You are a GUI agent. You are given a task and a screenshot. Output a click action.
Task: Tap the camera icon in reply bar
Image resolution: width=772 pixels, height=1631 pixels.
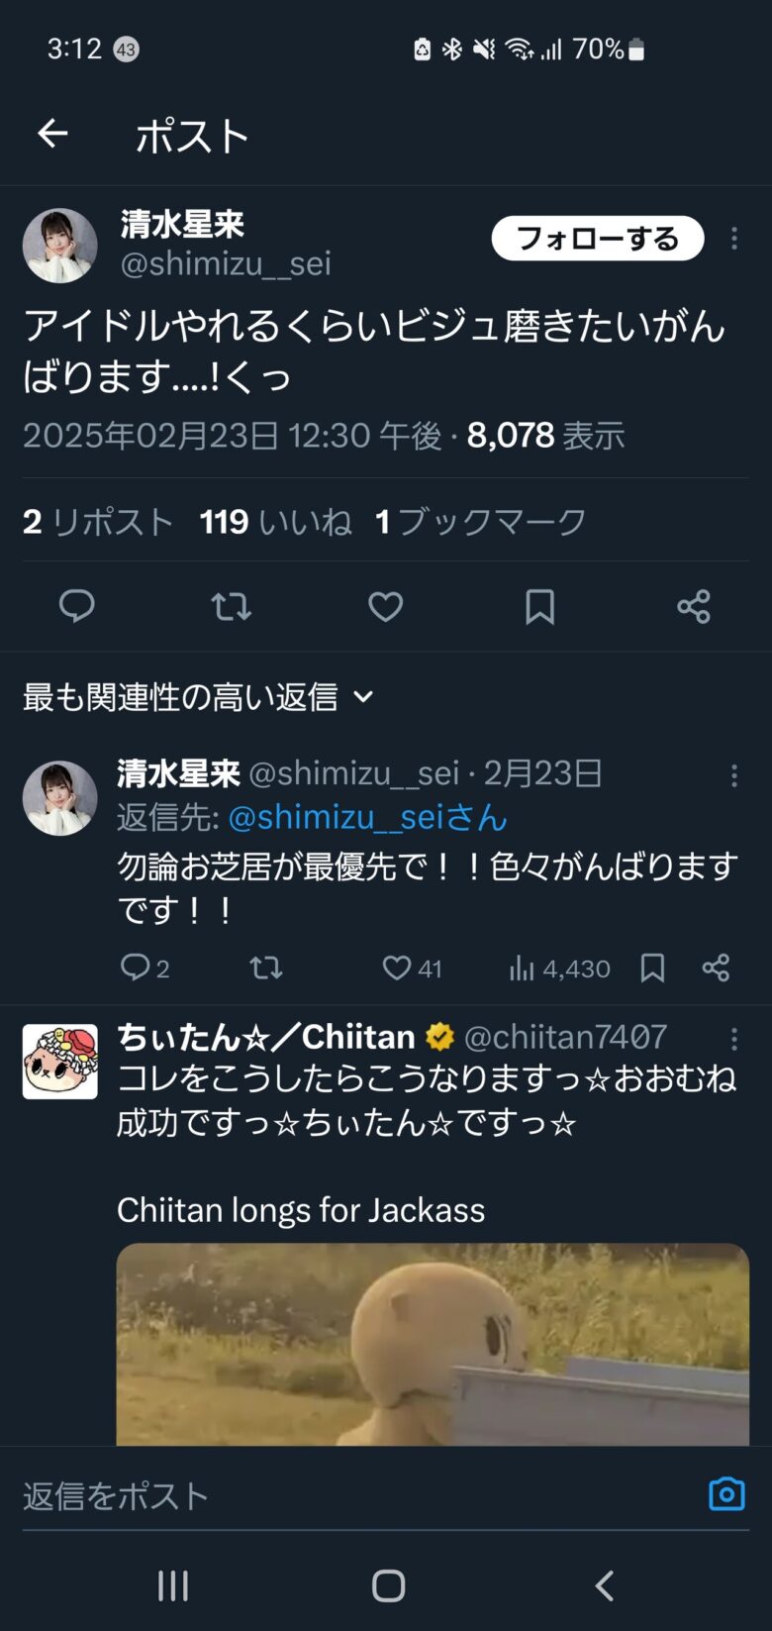pos(726,1494)
